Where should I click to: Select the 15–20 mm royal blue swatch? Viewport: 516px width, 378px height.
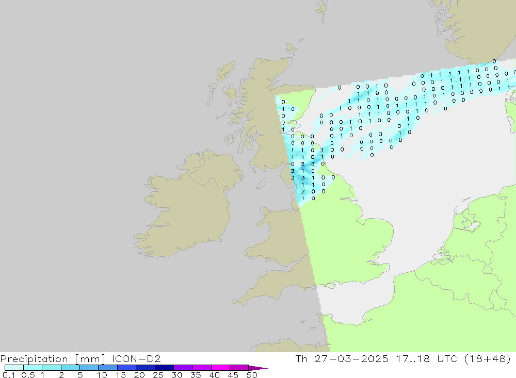point(127,368)
